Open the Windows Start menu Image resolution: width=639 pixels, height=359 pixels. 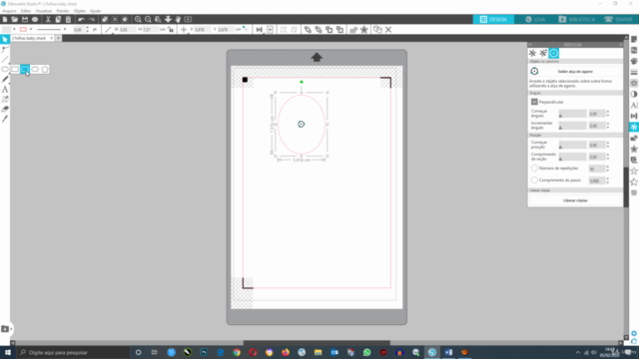click(x=8, y=352)
